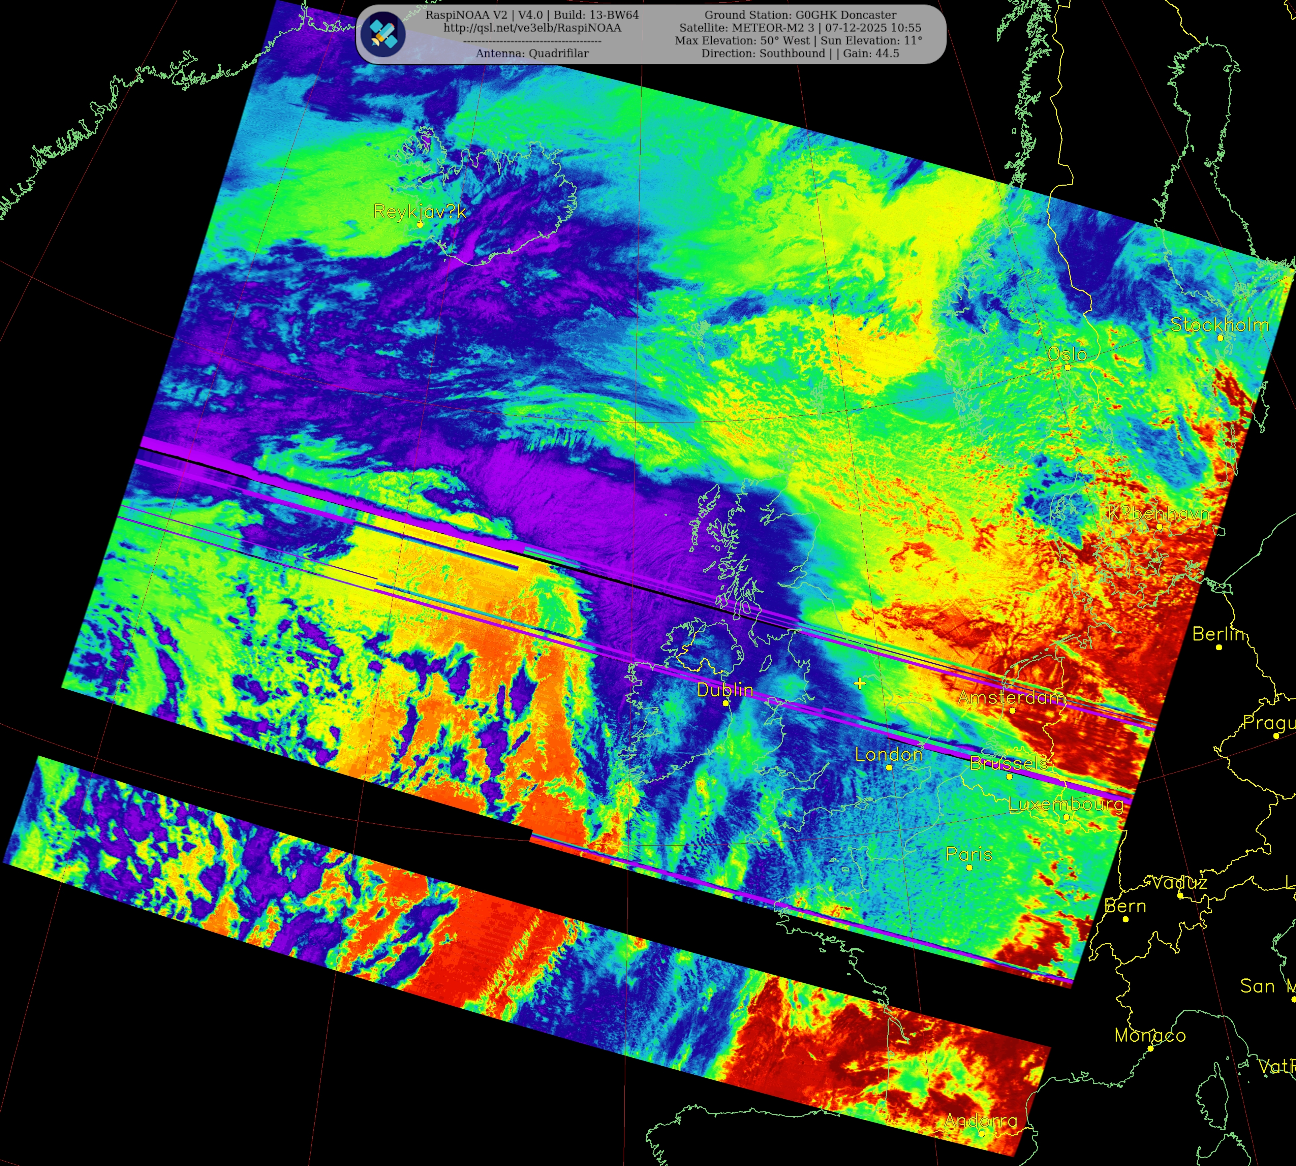Click the København city label
Screen dimensions: 1296x1166
coord(1158,513)
